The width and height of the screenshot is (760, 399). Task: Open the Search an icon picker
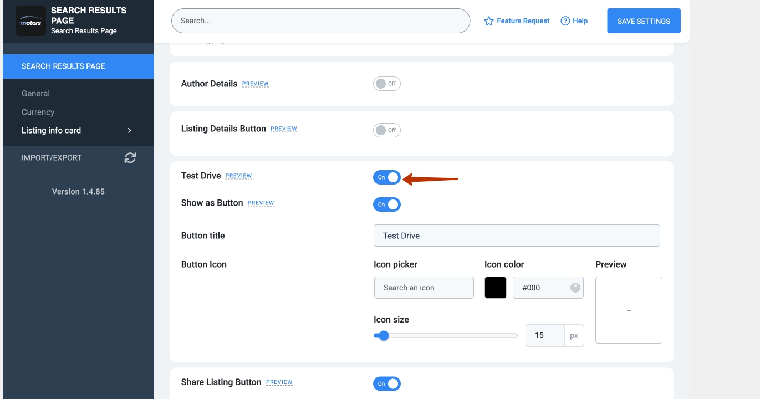(424, 288)
